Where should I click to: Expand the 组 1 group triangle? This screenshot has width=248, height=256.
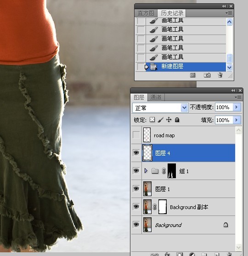point(146,171)
